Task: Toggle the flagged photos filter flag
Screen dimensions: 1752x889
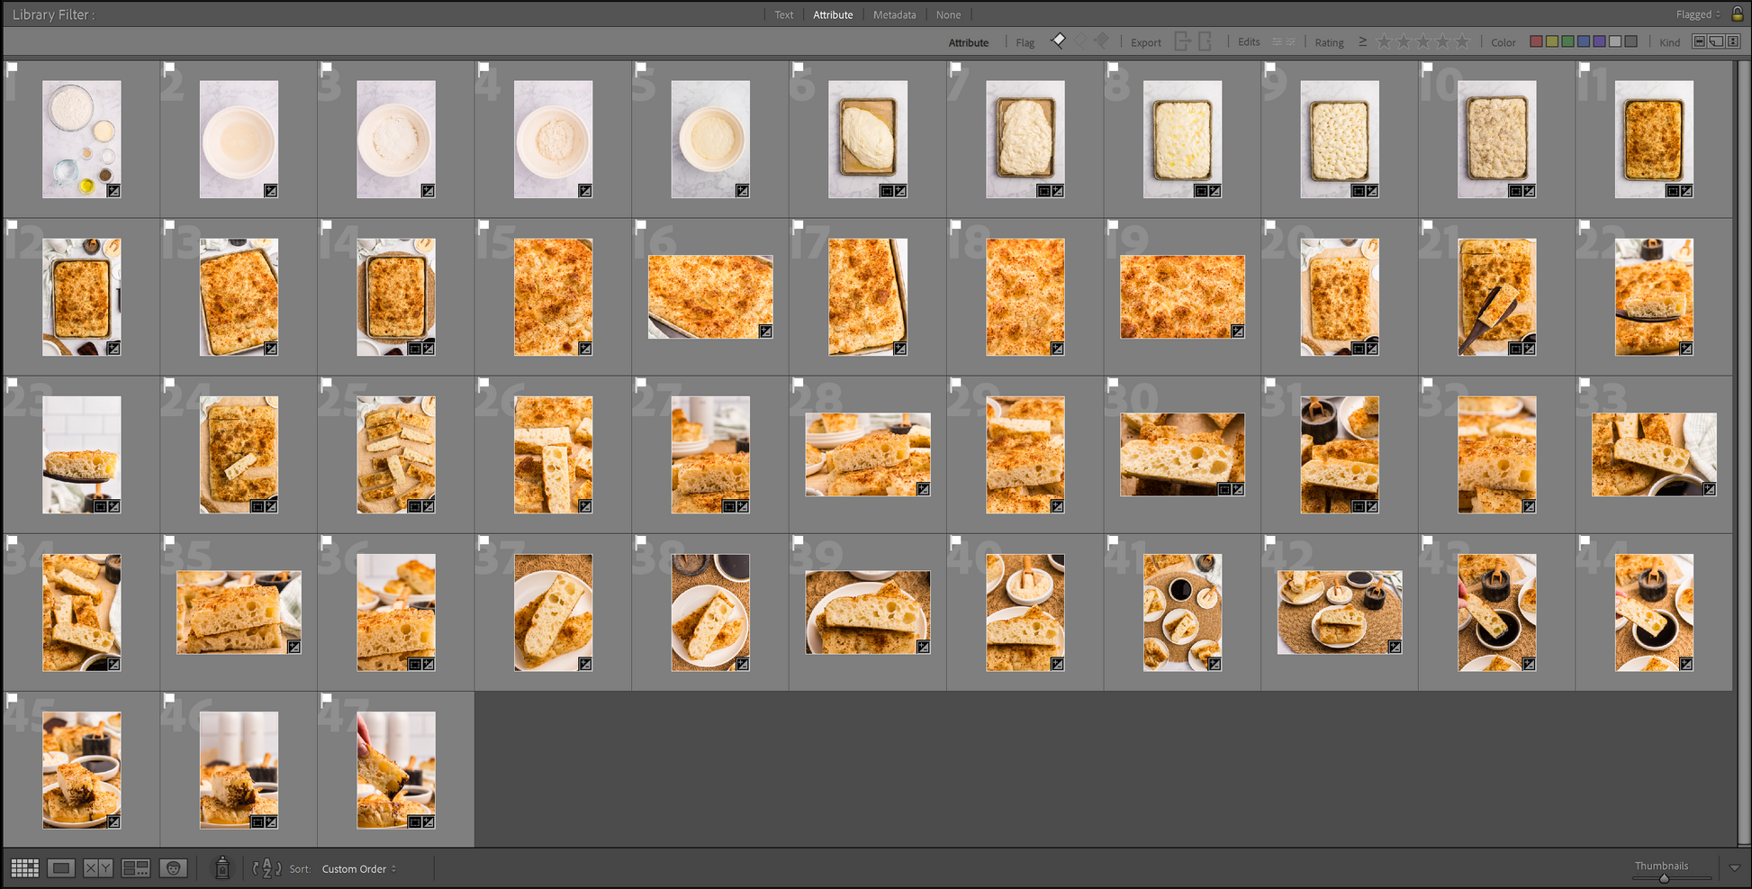Action: click(x=1059, y=41)
